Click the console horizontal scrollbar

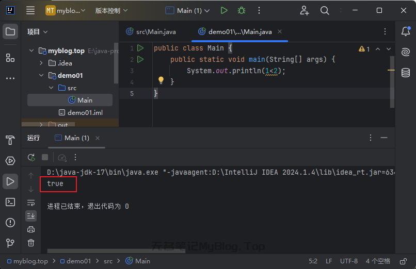point(116,251)
